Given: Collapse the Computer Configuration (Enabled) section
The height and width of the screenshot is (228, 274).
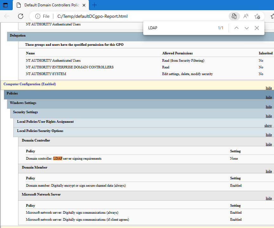Looking at the screenshot, I should pyautogui.click(x=269, y=88).
